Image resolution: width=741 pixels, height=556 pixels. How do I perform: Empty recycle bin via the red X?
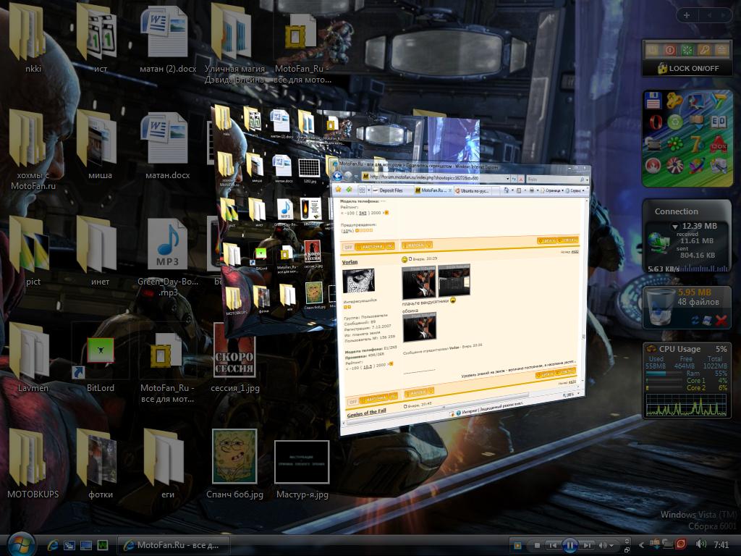click(x=721, y=321)
